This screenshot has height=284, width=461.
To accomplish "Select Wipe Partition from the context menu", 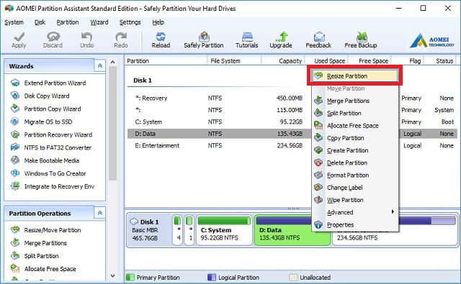I will [354, 200].
